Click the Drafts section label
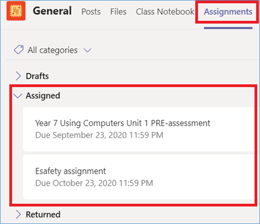This screenshot has height=224, width=260. click(x=37, y=76)
